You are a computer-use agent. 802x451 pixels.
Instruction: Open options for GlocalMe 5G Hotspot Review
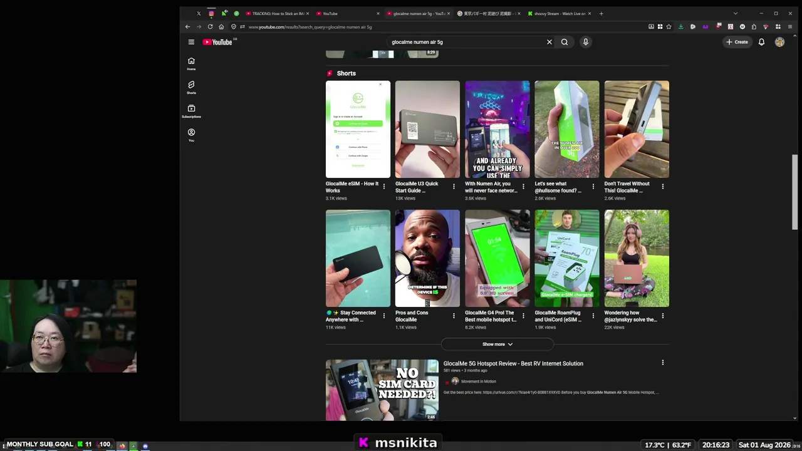coord(662,363)
